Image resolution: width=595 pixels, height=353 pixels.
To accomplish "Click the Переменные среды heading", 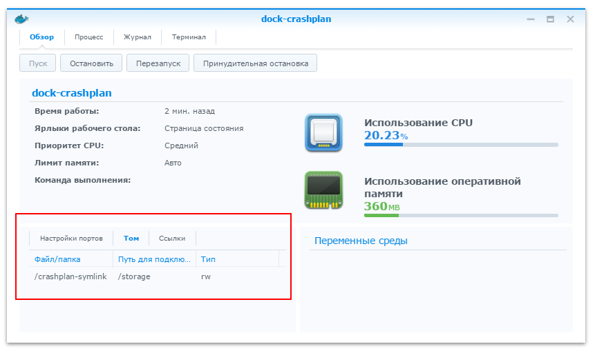I will [361, 241].
